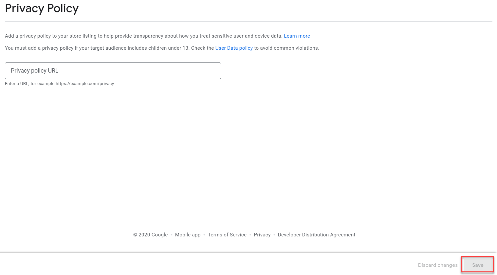This screenshot has height=275, width=497.
Task: Click the © 2020 Google copyright text
Action: tap(150, 235)
